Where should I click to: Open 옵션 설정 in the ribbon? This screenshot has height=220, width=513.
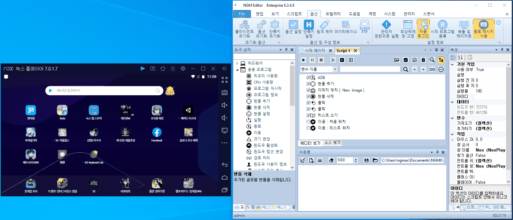pos(293,27)
